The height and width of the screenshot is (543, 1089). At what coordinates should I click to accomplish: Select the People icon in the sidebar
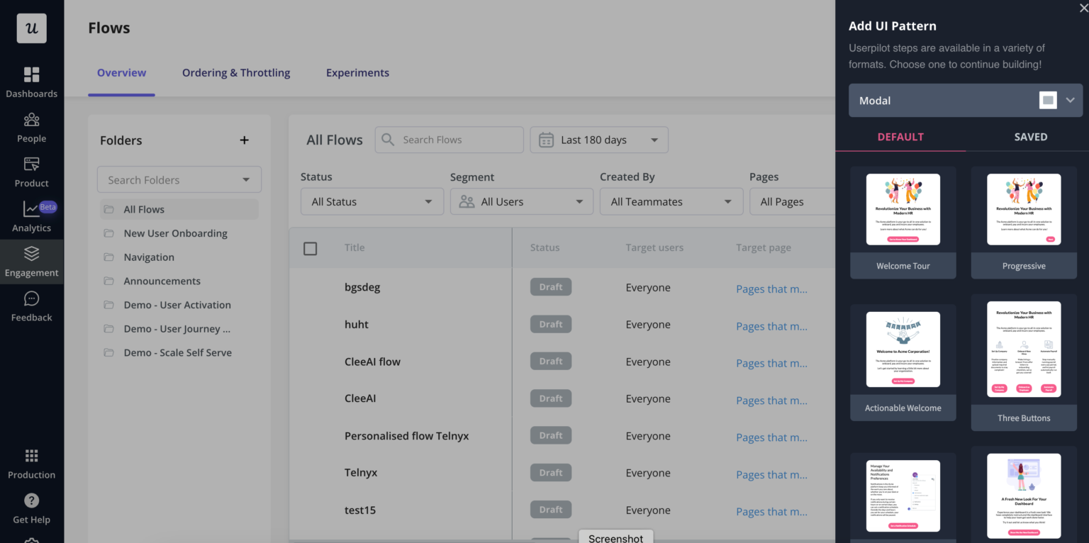(31, 126)
